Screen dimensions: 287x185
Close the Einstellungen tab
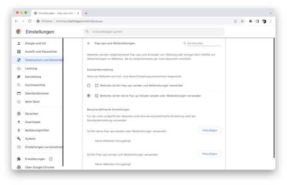coord(78,13)
